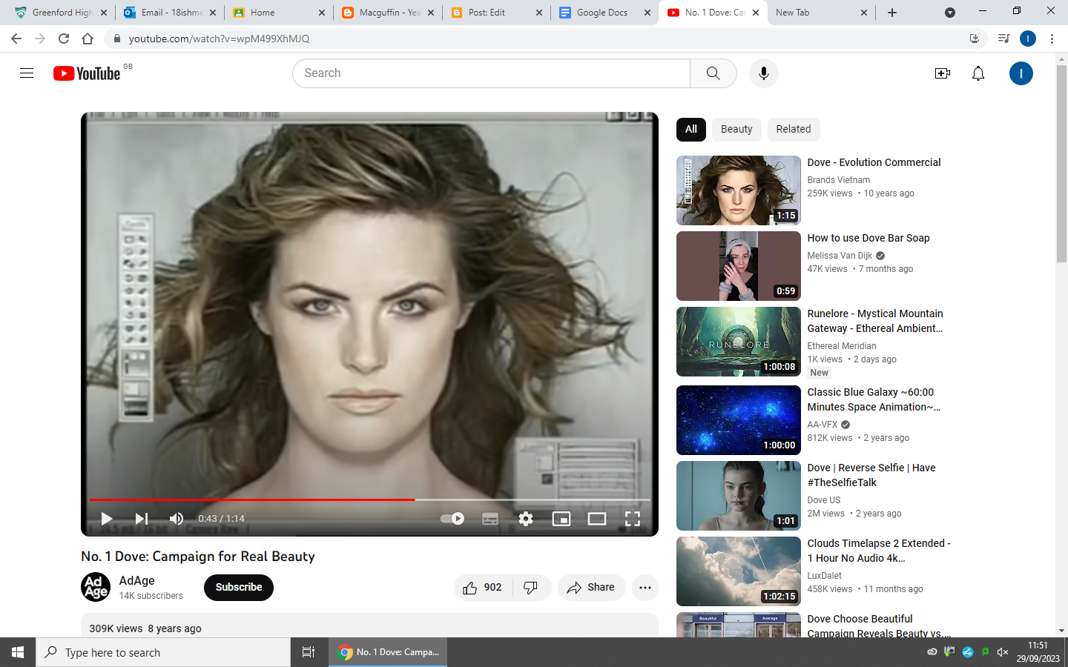Subscribe to AdAge channel
The image size is (1068, 667).
click(239, 588)
